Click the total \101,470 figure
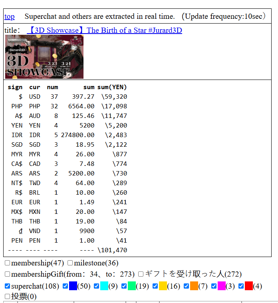The width and height of the screenshot is (278, 303). click(x=112, y=250)
